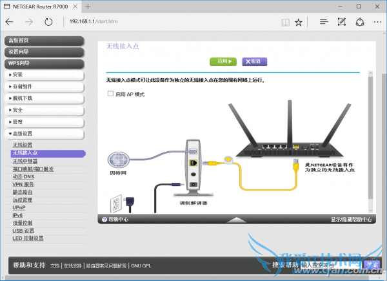Viewport: 387px width, 281px height.
Task: Open 无线设置 in sidebar
Action: [x=23, y=145]
